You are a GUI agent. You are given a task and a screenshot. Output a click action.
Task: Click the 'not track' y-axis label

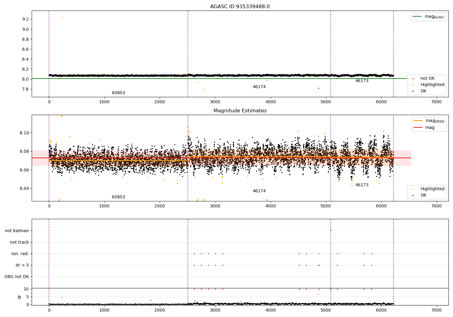pyautogui.click(x=19, y=242)
